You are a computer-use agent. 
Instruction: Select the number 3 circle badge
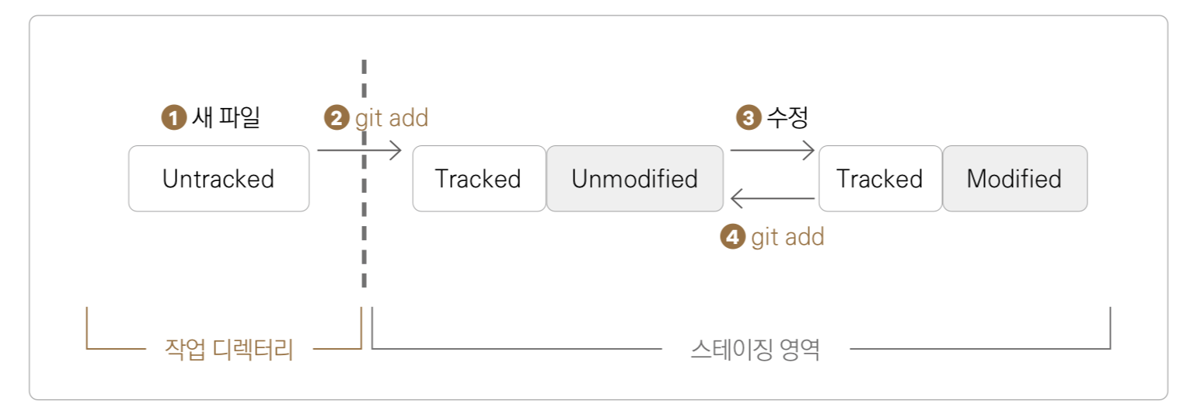point(748,118)
